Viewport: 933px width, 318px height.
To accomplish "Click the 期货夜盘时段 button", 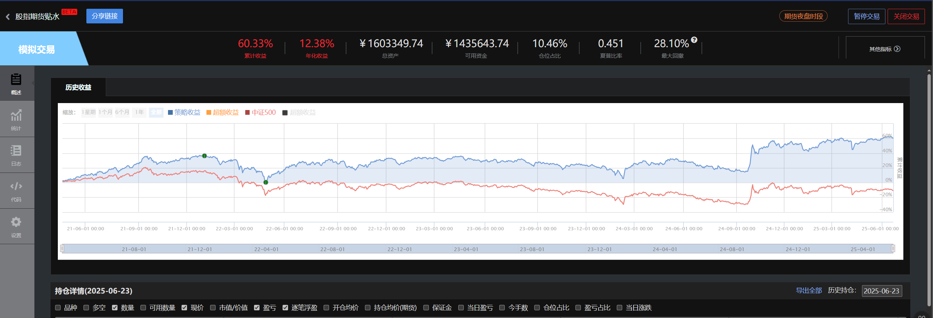I will (x=803, y=16).
